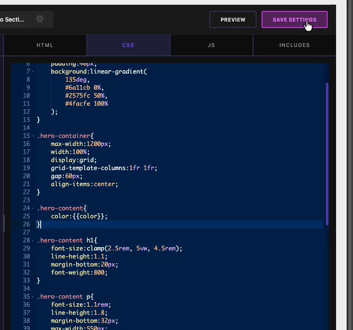This screenshot has width=353, height=330.
Task: Collapse the .hero-content h1 block at line 28
Action: click(33, 240)
